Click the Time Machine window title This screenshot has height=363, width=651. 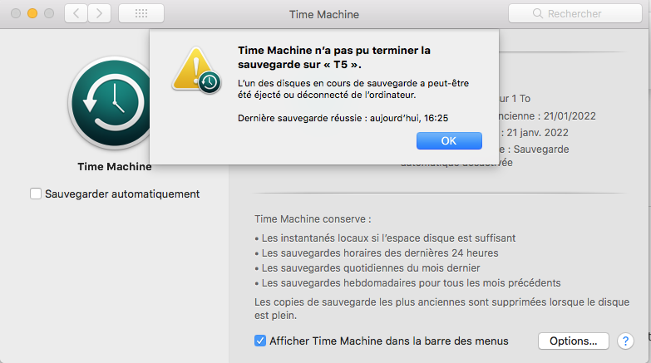pyautogui.click(x=325, y=14)
